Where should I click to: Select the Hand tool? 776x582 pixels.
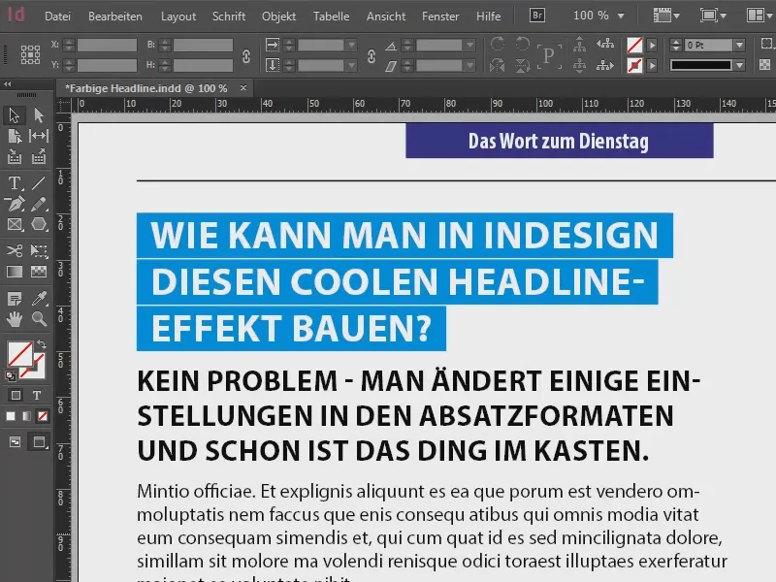pos(14,319)
